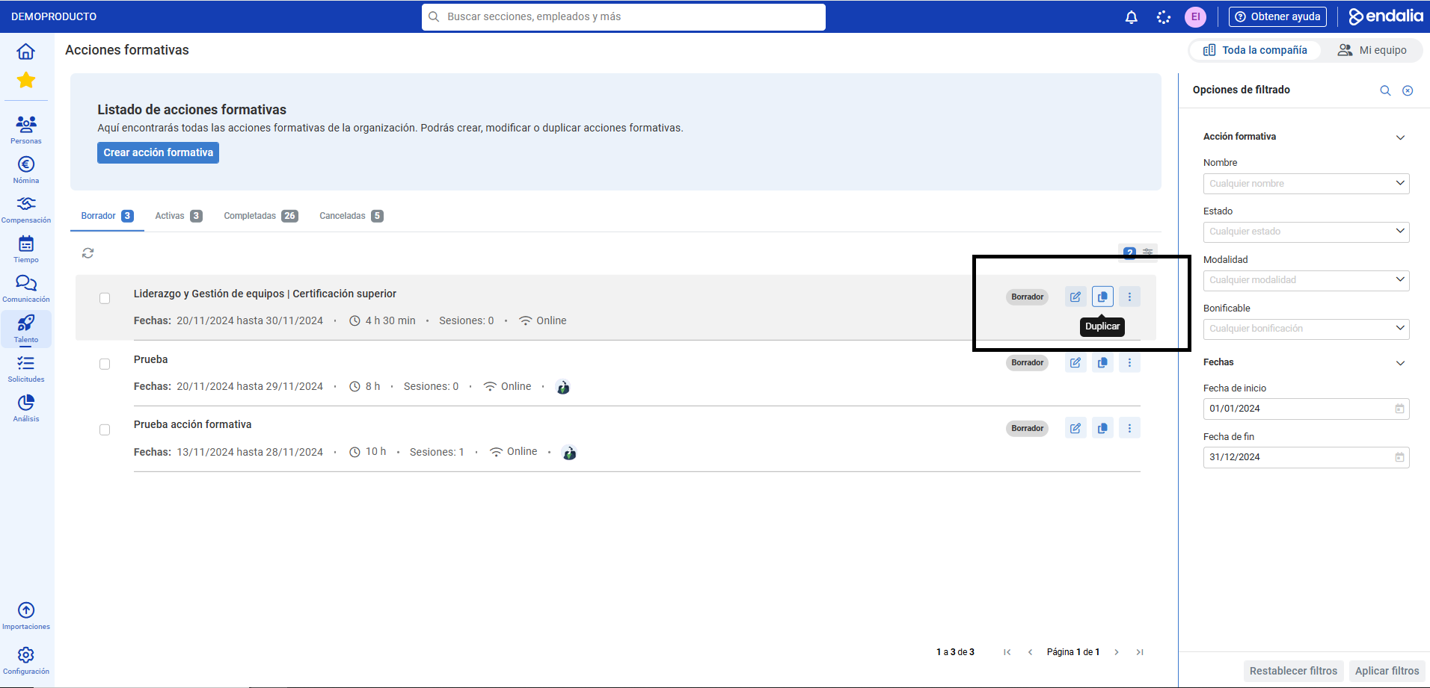The image size is (1430, 688).
Task: Edit the Prueba action
Action: [1075, 362]
